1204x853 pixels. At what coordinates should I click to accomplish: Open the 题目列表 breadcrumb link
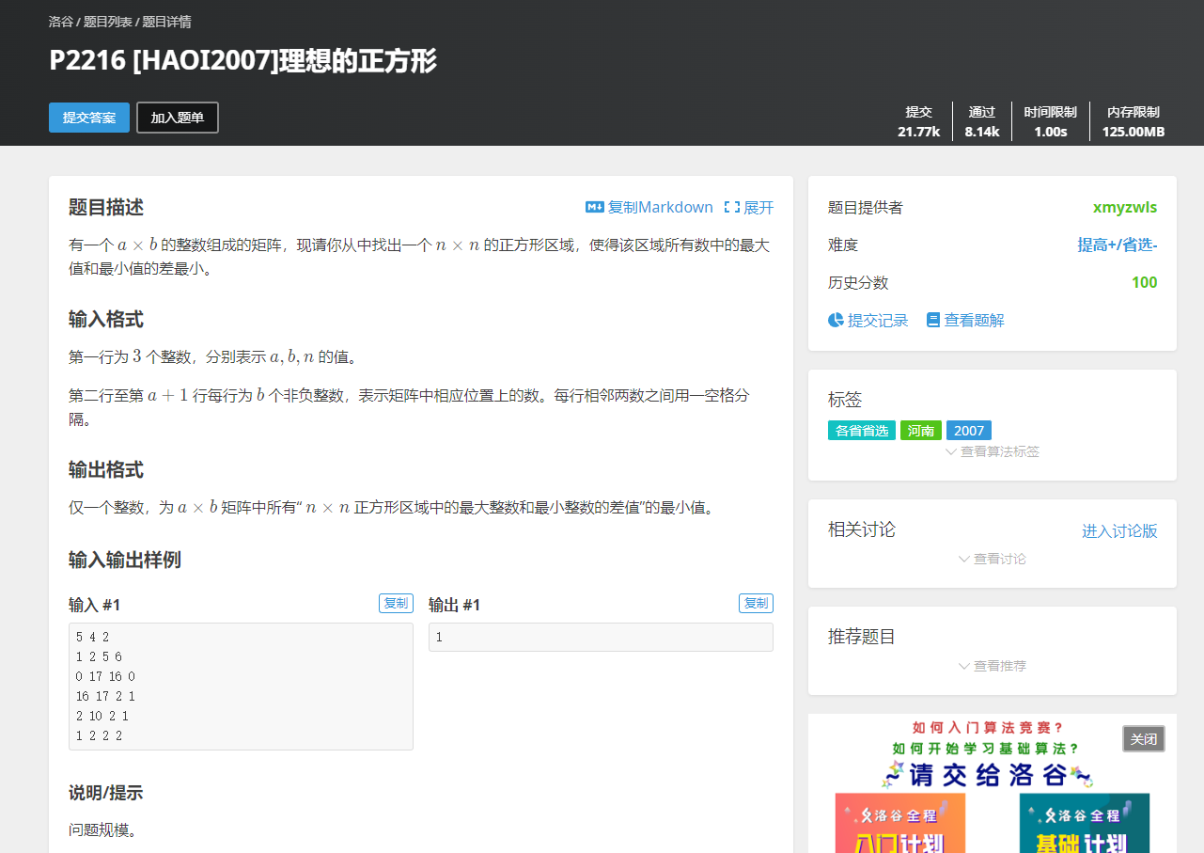tap(108, 22)
